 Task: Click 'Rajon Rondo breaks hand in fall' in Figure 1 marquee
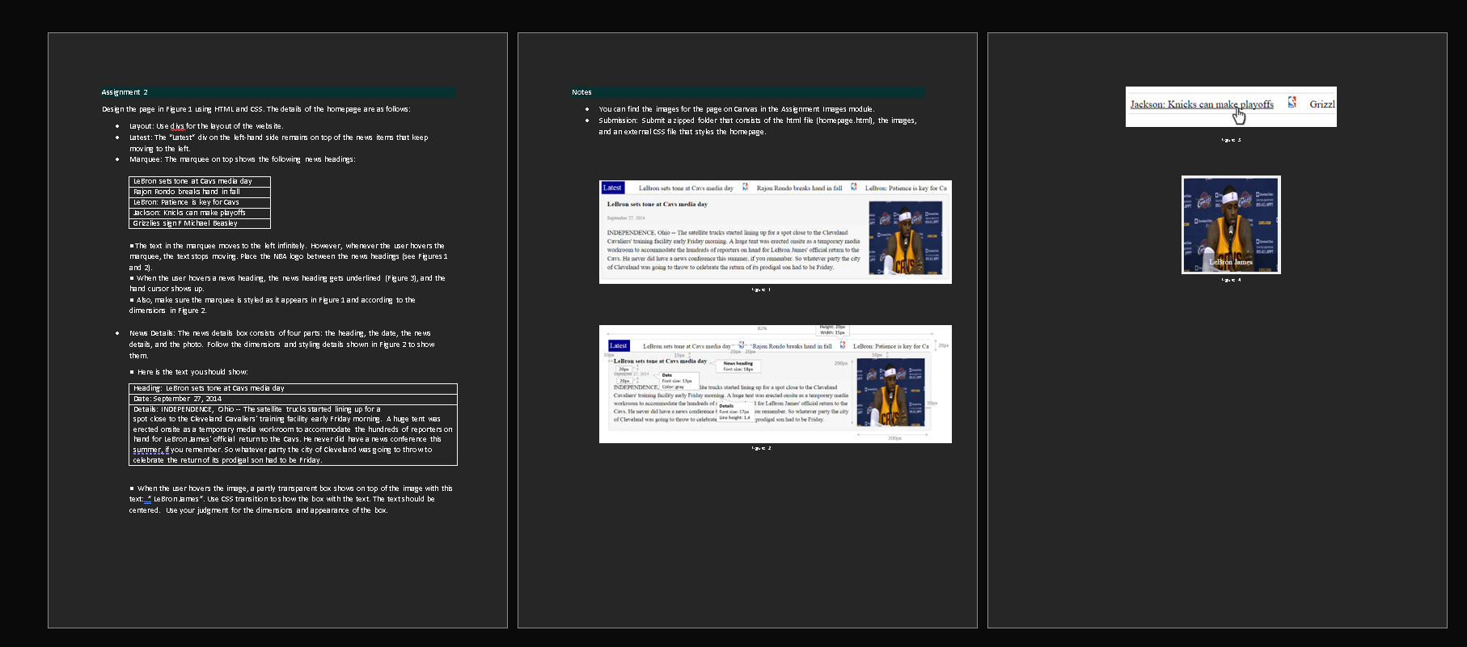pyautogui.click(x=799, y=188)
